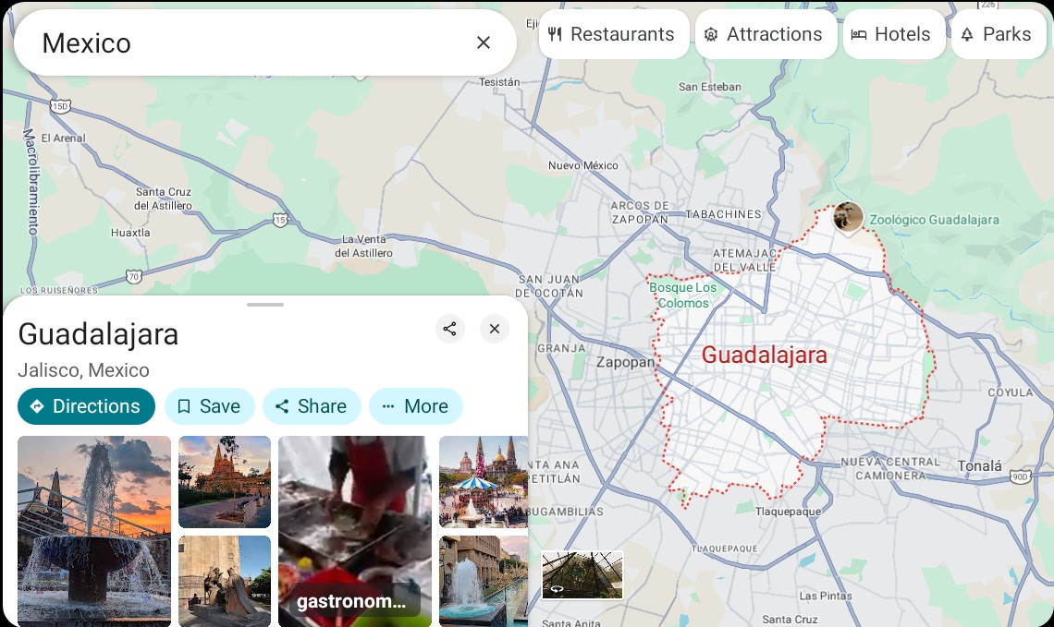Save Guadalajara to a list
1054x627 pixels.
(209, 406)
